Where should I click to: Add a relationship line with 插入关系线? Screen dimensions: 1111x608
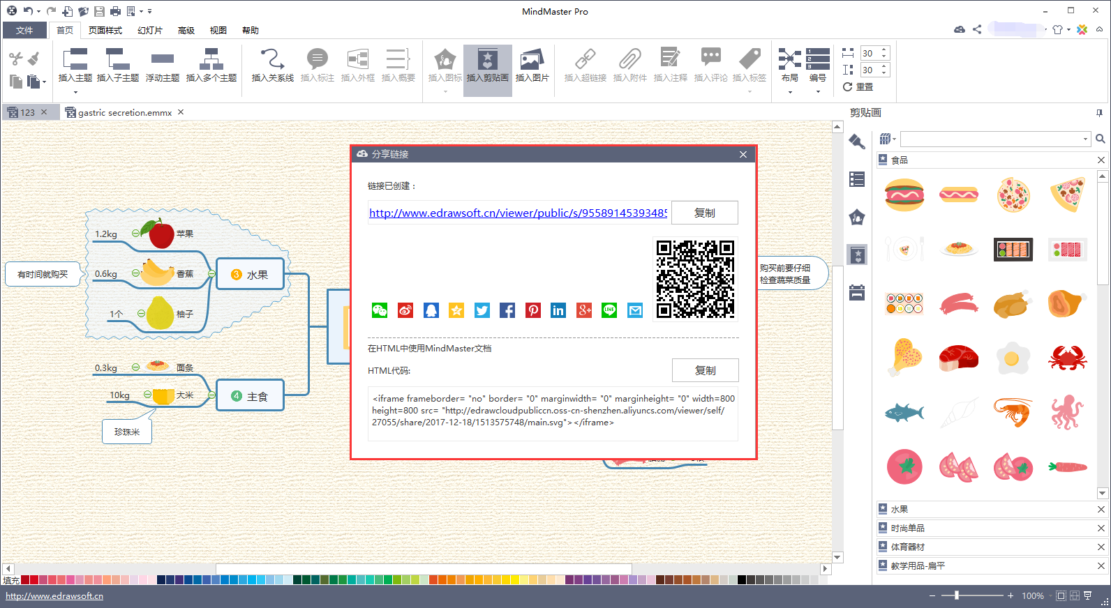[273, 66]
